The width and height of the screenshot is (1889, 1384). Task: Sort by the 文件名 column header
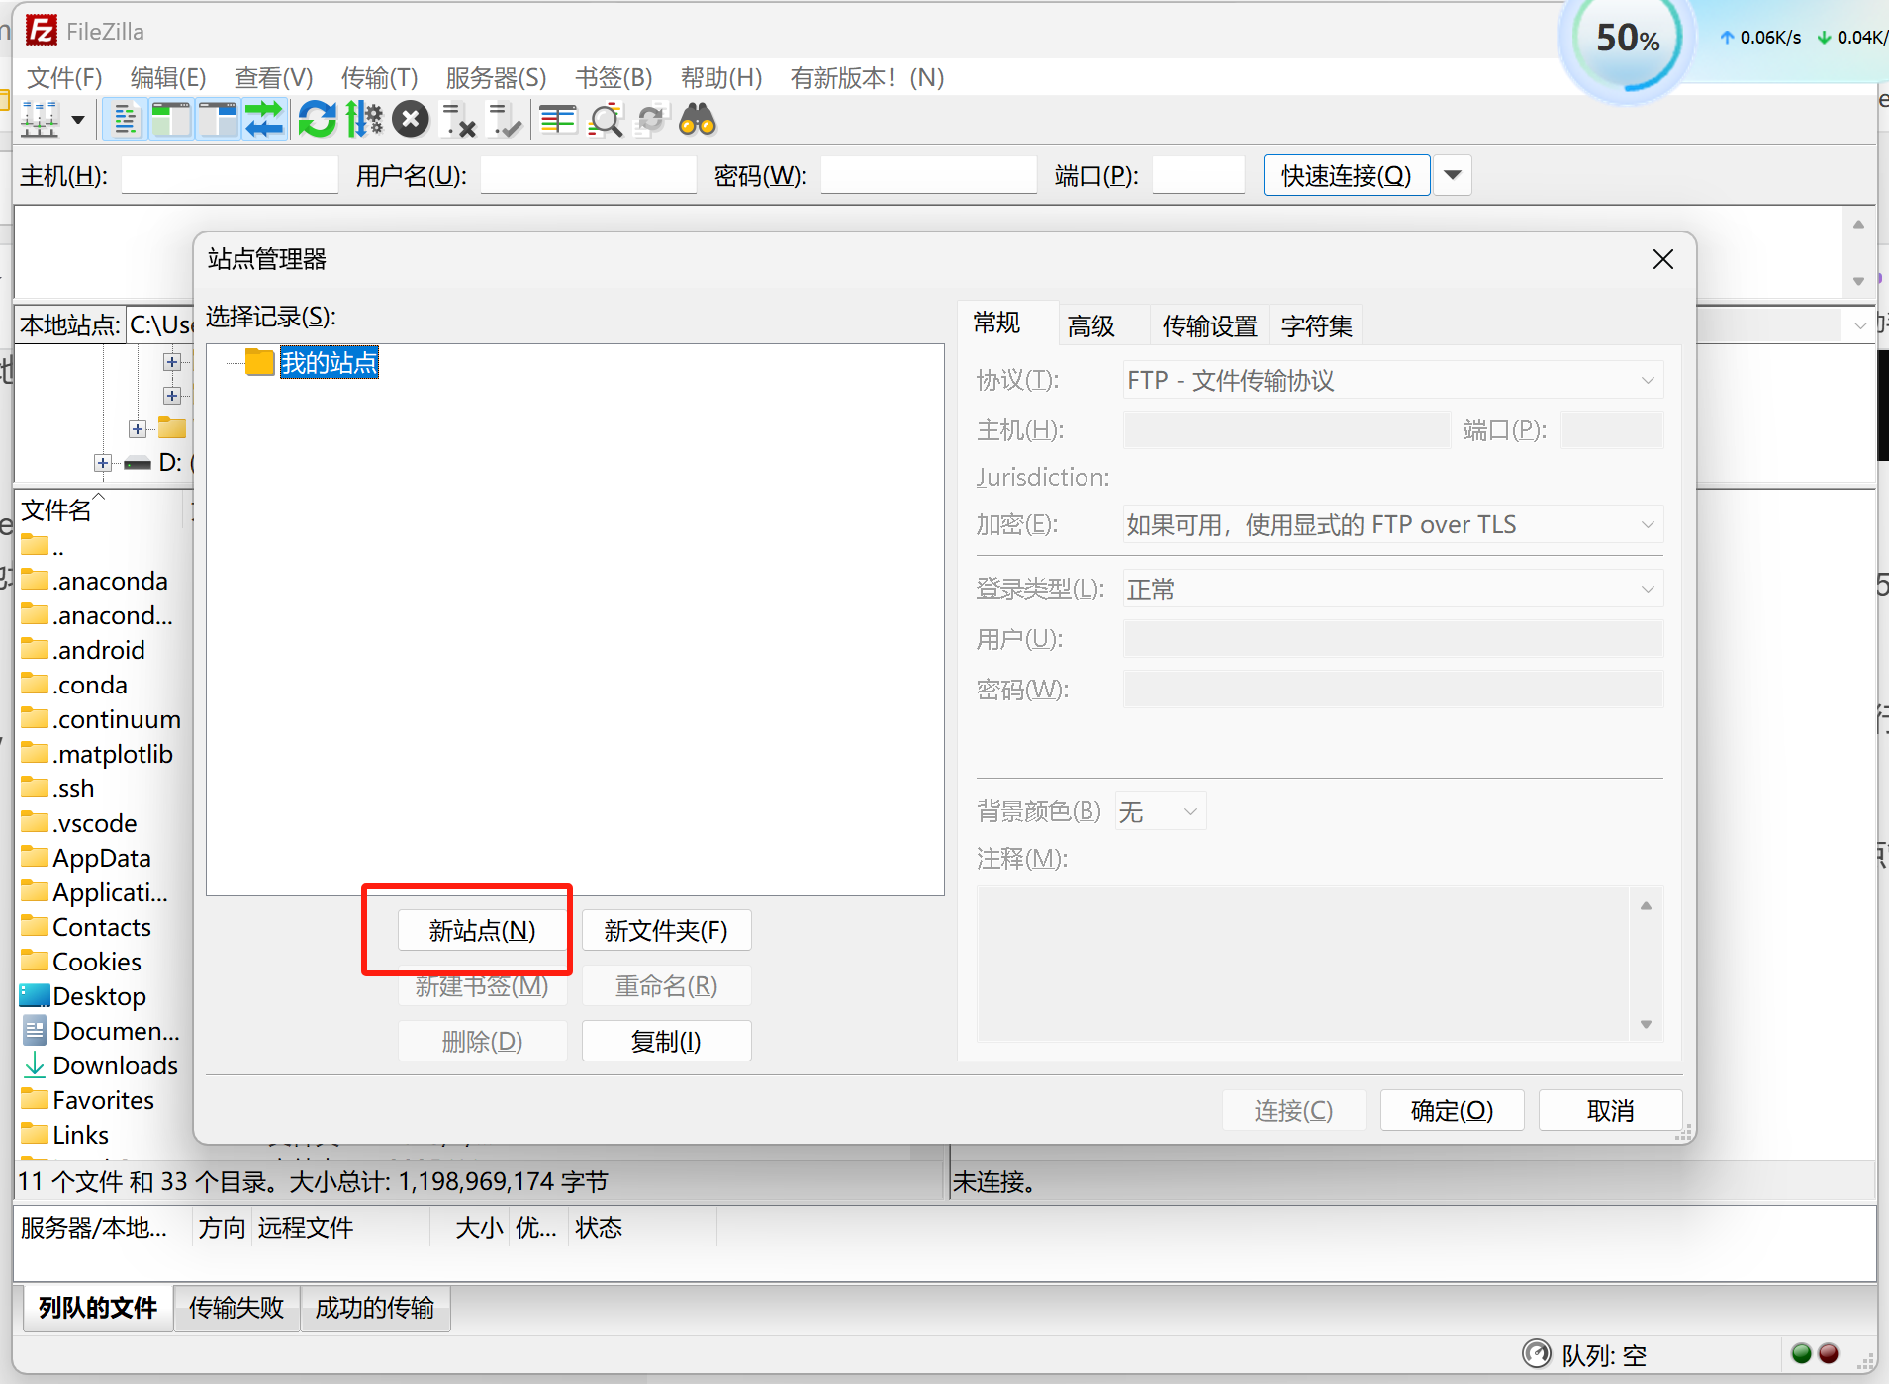pos(57,509)
